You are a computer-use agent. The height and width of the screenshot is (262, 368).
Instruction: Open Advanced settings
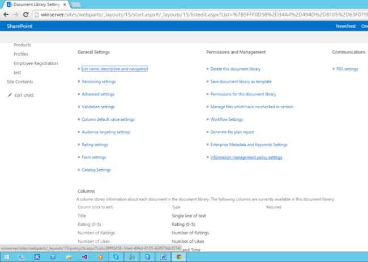point(98,94)
